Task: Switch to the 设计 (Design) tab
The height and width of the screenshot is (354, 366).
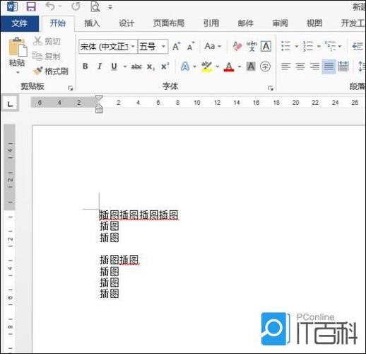Action: 126,23
